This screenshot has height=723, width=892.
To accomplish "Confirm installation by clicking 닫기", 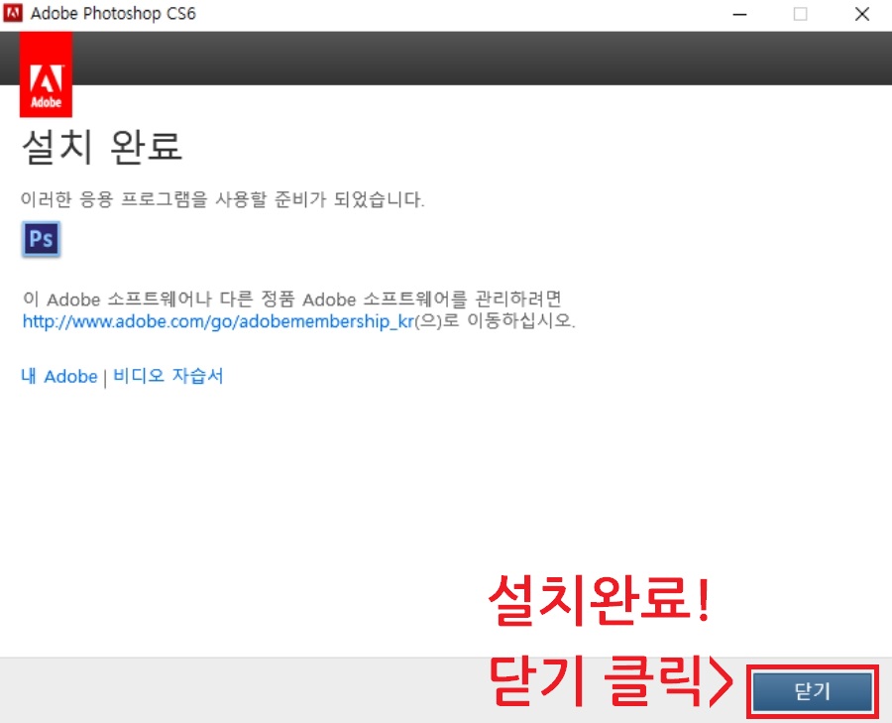I will coord(812,692).
